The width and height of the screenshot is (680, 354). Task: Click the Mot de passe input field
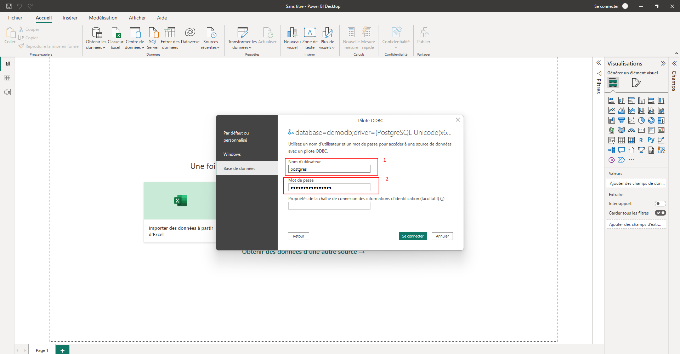(329, 188)
